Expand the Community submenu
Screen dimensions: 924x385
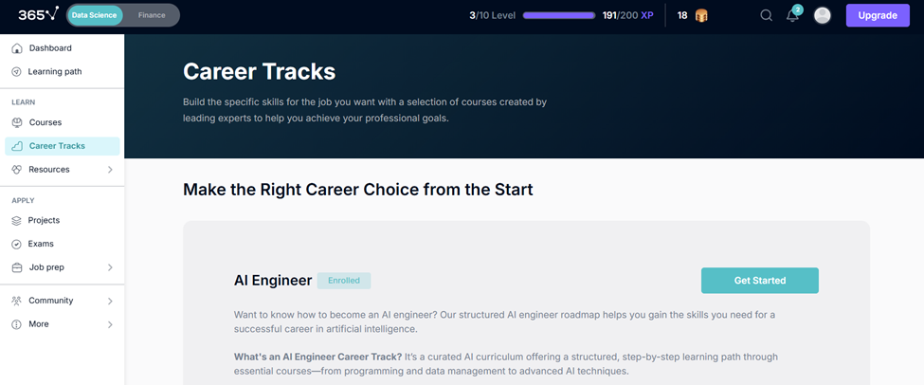[110, 301]
